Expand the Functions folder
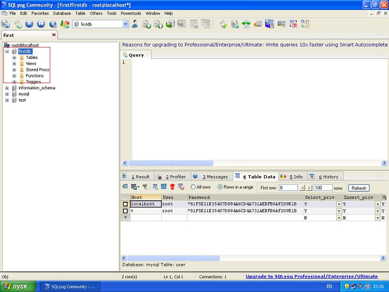The width and height of the screenshot is (389, 292). point(14,76)
